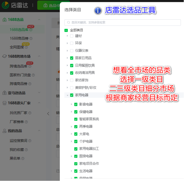
Task: Click the 店雷达 logo icon
Action: (x=5, y=5)
